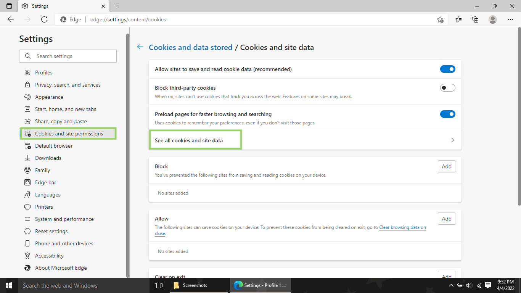Click the Edge bar icon

click(x=27, y=182)
